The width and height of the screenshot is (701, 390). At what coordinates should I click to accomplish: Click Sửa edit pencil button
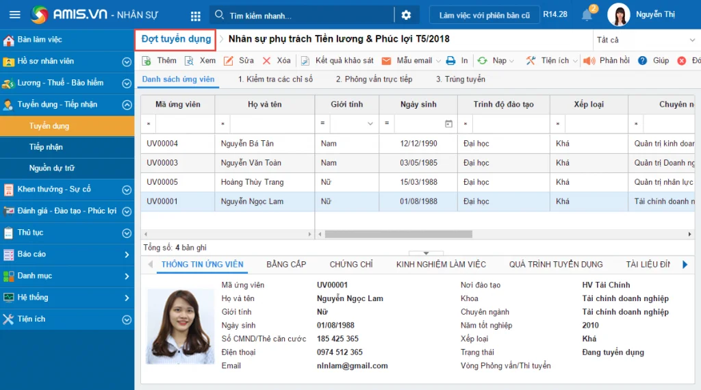pyautogui.click(x=230, y=61)
